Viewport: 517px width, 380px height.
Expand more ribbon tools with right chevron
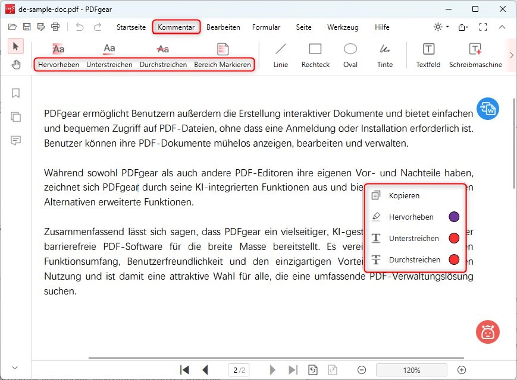tap(512, 55)
